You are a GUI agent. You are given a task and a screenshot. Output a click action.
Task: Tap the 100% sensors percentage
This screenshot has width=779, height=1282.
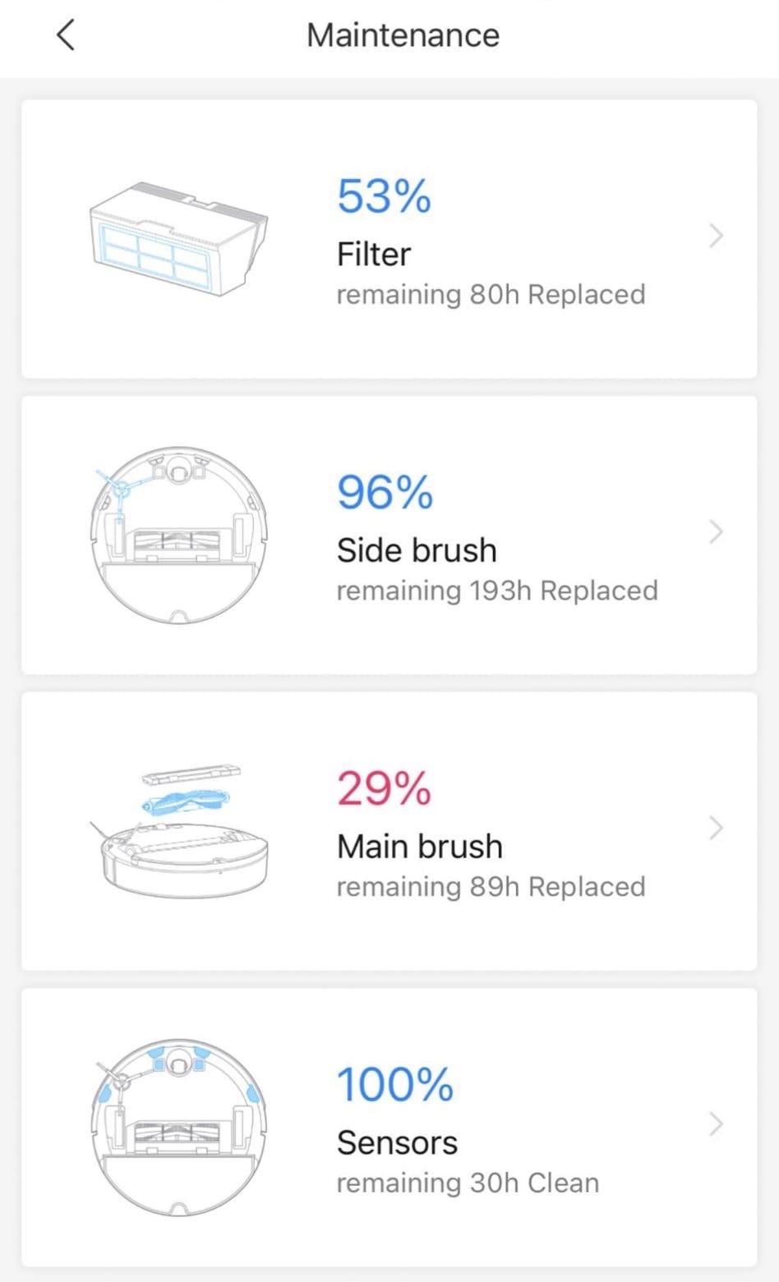394,1085
